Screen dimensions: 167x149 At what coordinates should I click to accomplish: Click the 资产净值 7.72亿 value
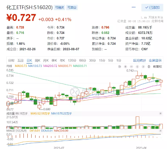[146, 44]
